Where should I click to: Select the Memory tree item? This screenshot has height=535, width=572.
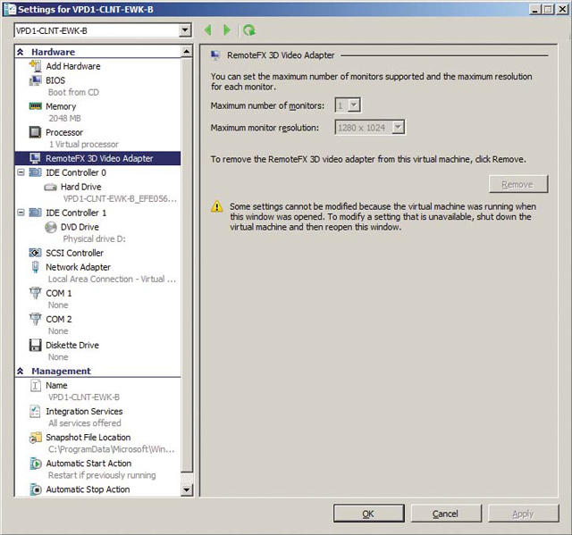[61, 106]
